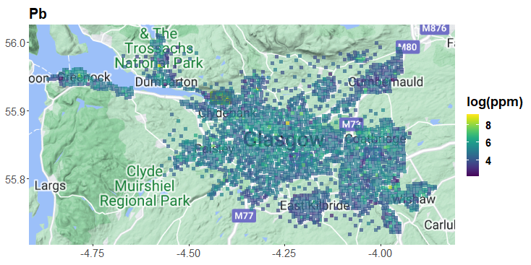Click the Largs town label
The image size is (531, 265).
(51, 186)
